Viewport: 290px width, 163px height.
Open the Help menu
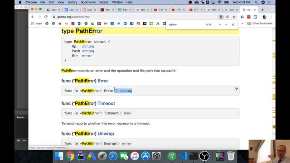(129, 2)
